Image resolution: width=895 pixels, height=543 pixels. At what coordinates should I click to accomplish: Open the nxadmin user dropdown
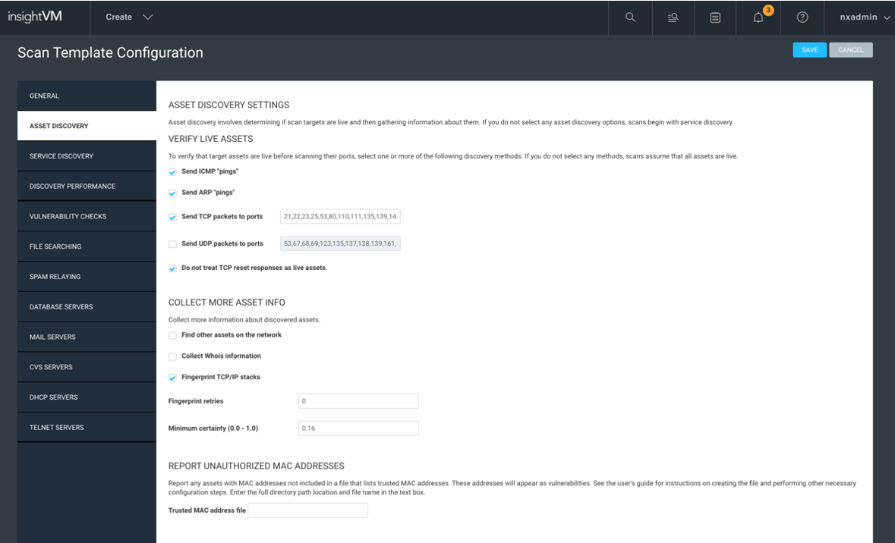(864, 17)
